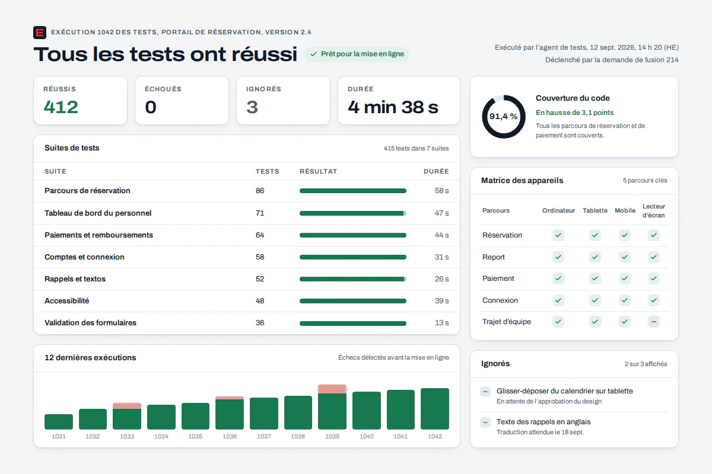Click the run 1042 bar in the chart
Screen dimensions: 712x474
435,409
